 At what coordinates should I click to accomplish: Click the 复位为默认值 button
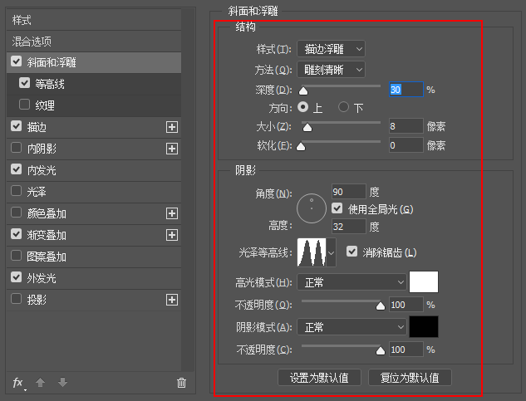[410, 378]
